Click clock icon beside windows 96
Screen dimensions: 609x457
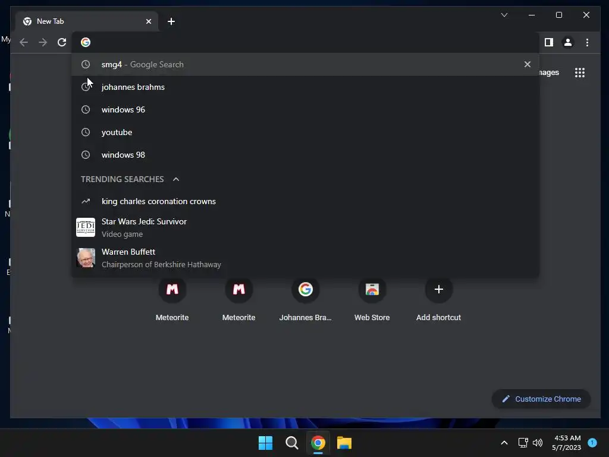tap(86, 109)
